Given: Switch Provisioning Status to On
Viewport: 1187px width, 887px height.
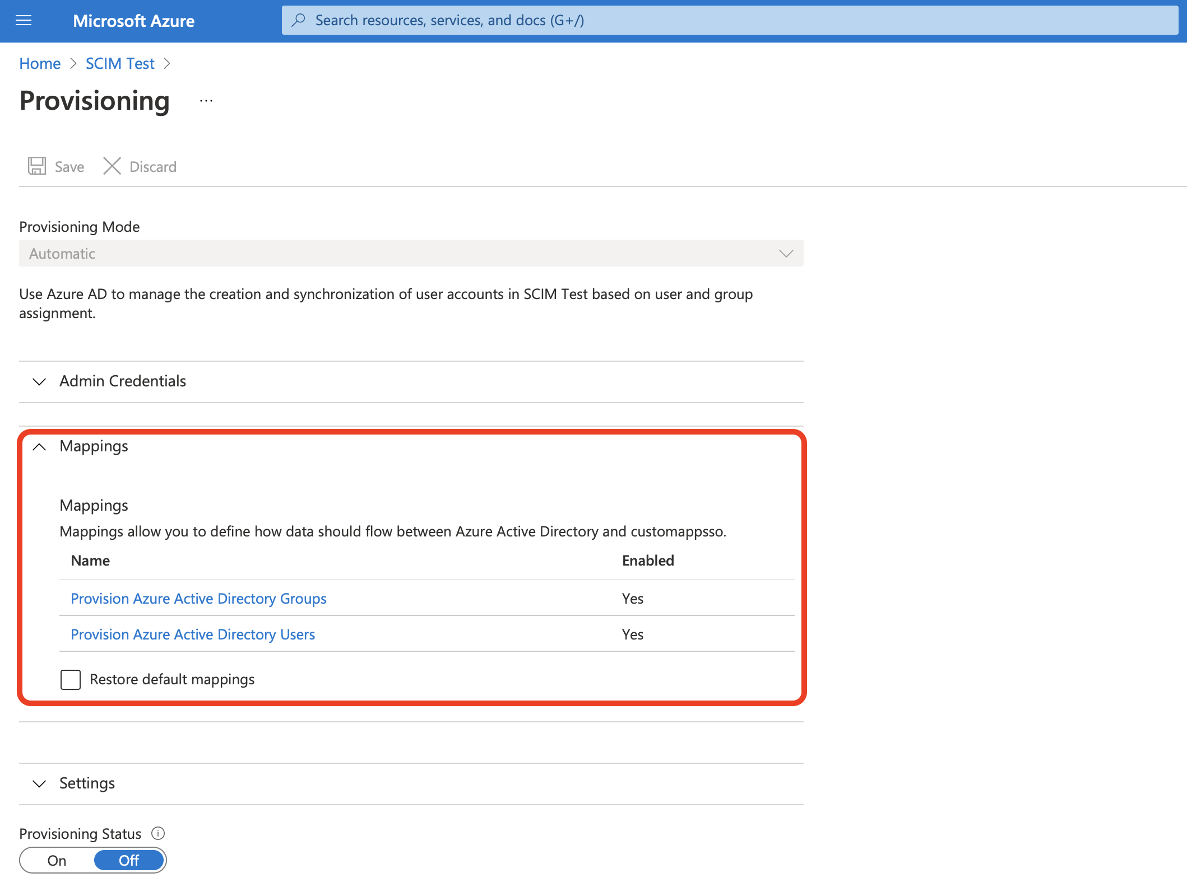Looking at the screenshot, I should click(x=57, y=860).
